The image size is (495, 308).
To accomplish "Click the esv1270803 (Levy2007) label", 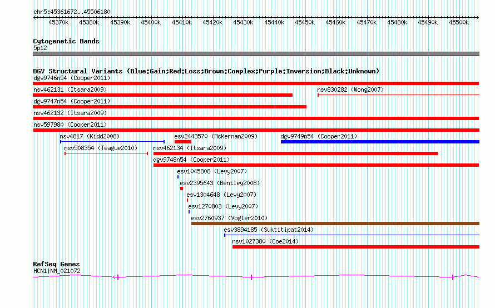I will tap(223, 206).
